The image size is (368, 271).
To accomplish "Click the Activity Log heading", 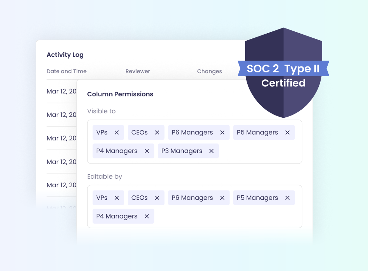I will pos(65,55).
